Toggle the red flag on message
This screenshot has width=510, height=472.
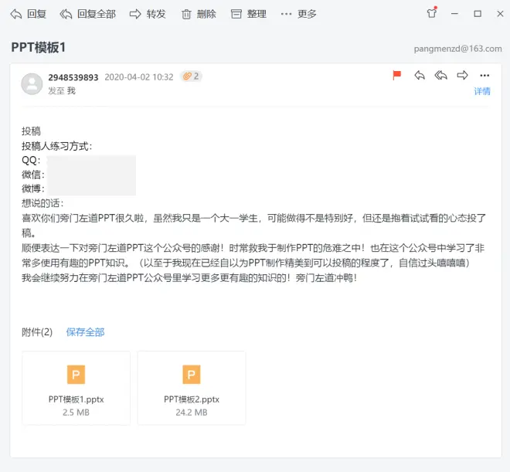point(397,76)
